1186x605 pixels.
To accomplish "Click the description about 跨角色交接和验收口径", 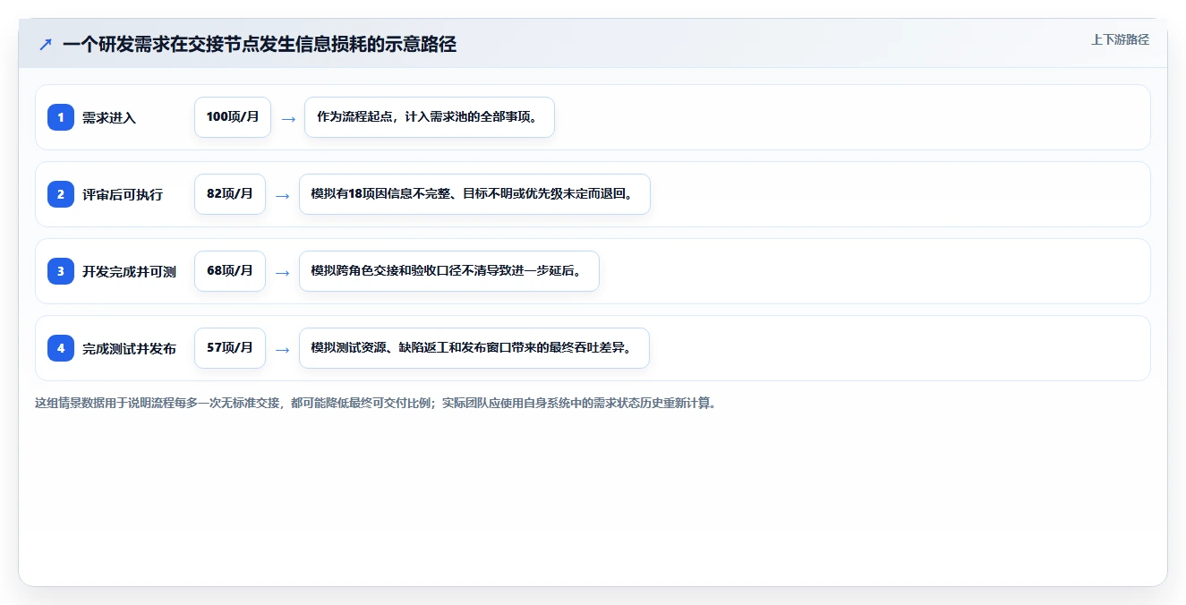I will pyautogui.click(x=448, y=271).
